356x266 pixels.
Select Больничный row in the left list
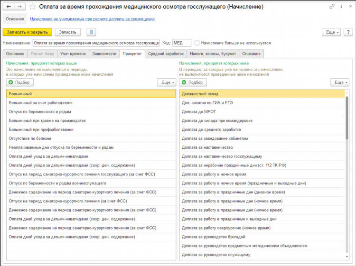click(x=91, y=94)
